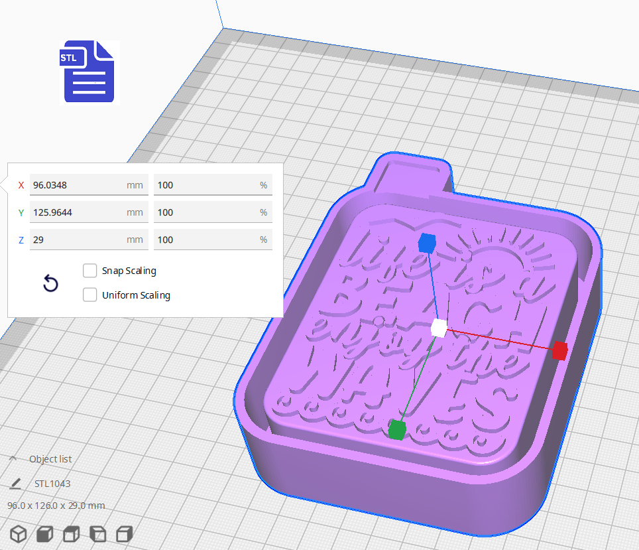
Task: Click the reset scale arrow icon
Action: [x=50, y=283]
